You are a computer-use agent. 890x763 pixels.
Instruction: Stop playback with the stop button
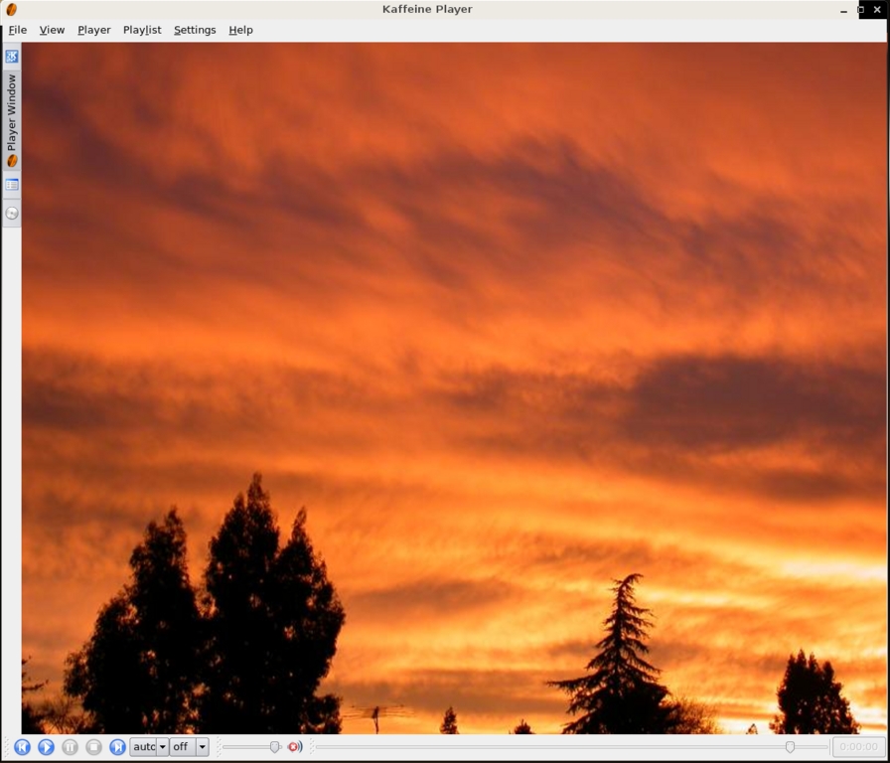93,746
